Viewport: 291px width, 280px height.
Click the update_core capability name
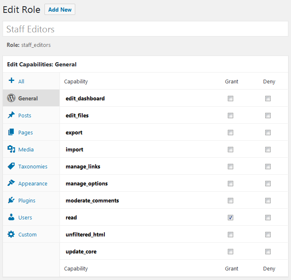pos(81,251)
